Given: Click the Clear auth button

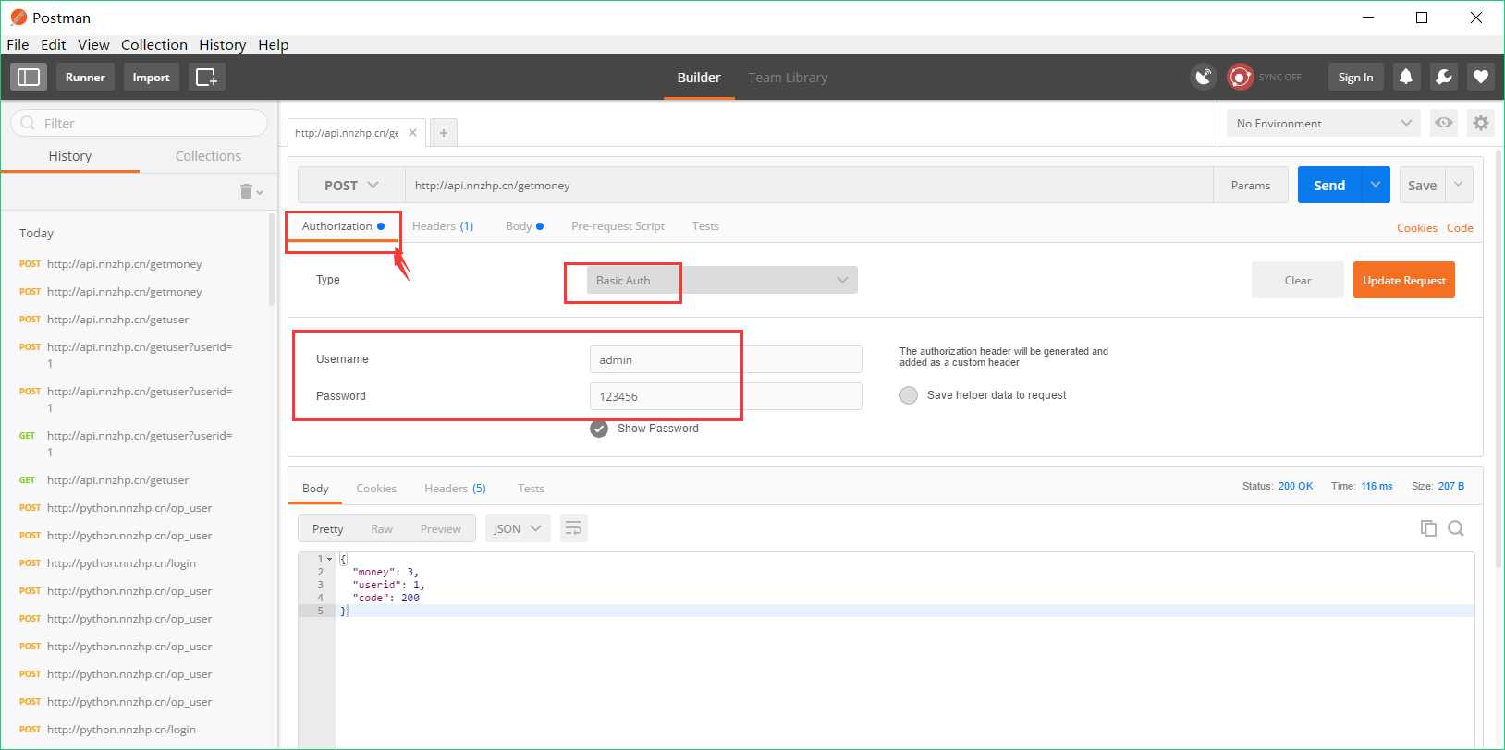Looking at the screenshot, I should click(1298, 280).
